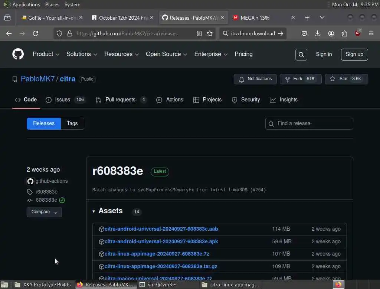Bookmark this page with star icon
The height and width of the screenshot is (289, 380).
point(210,33)
